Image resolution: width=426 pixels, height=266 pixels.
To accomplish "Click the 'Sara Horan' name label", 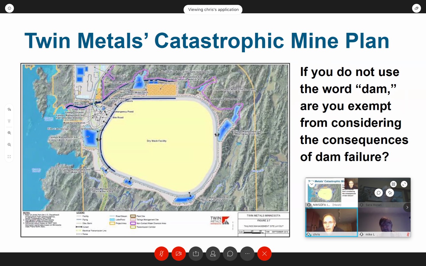I will point(373,205).
